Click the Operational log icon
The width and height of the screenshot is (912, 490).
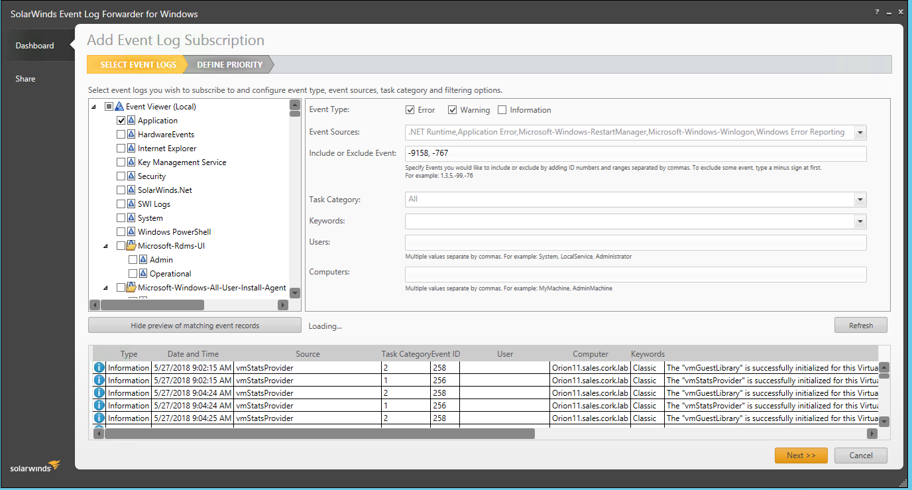pos(144,273)
